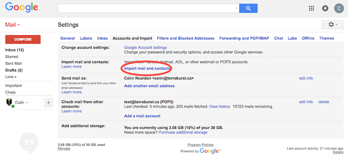Click '3.08 GB (10%) of 30 GB used'
The height and width of the screenshot is (161, 348).
81,144
